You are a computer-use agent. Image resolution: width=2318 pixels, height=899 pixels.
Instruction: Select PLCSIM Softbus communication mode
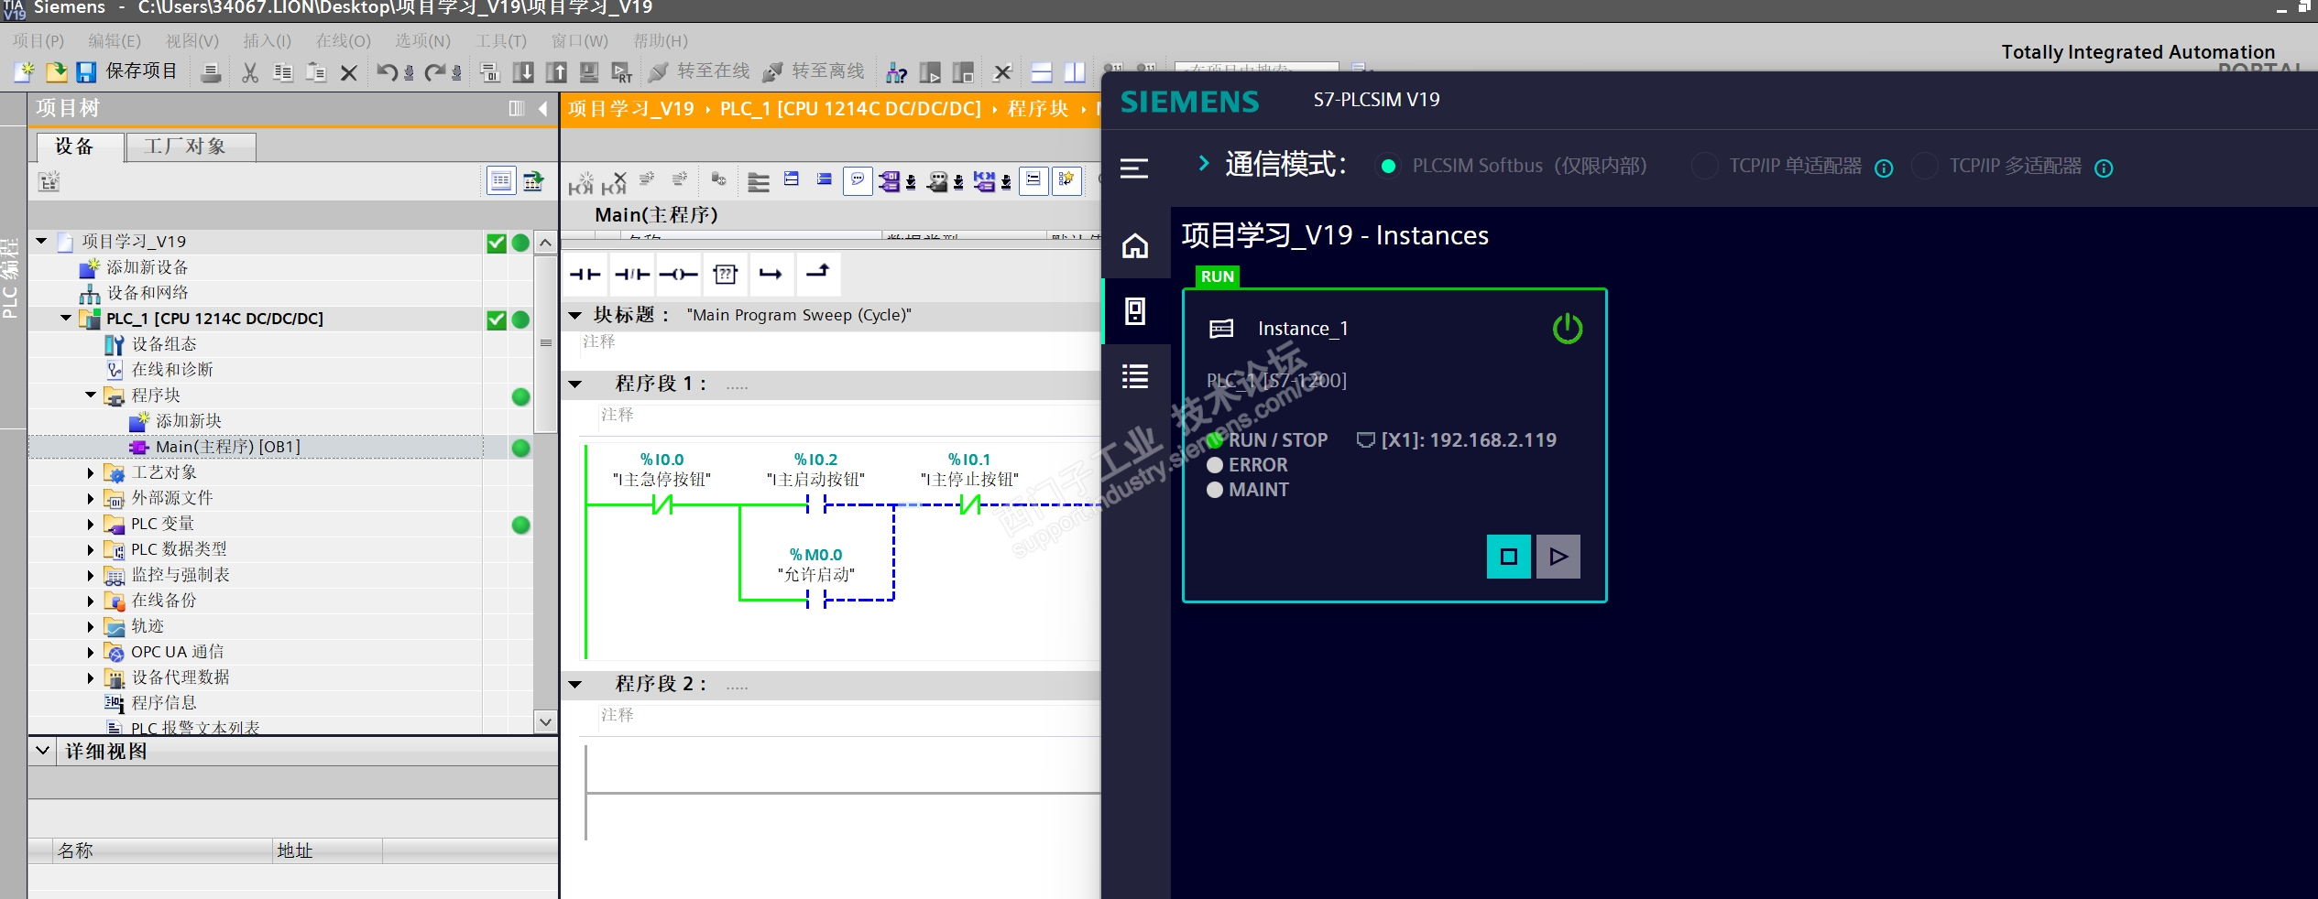[1388, 166]
